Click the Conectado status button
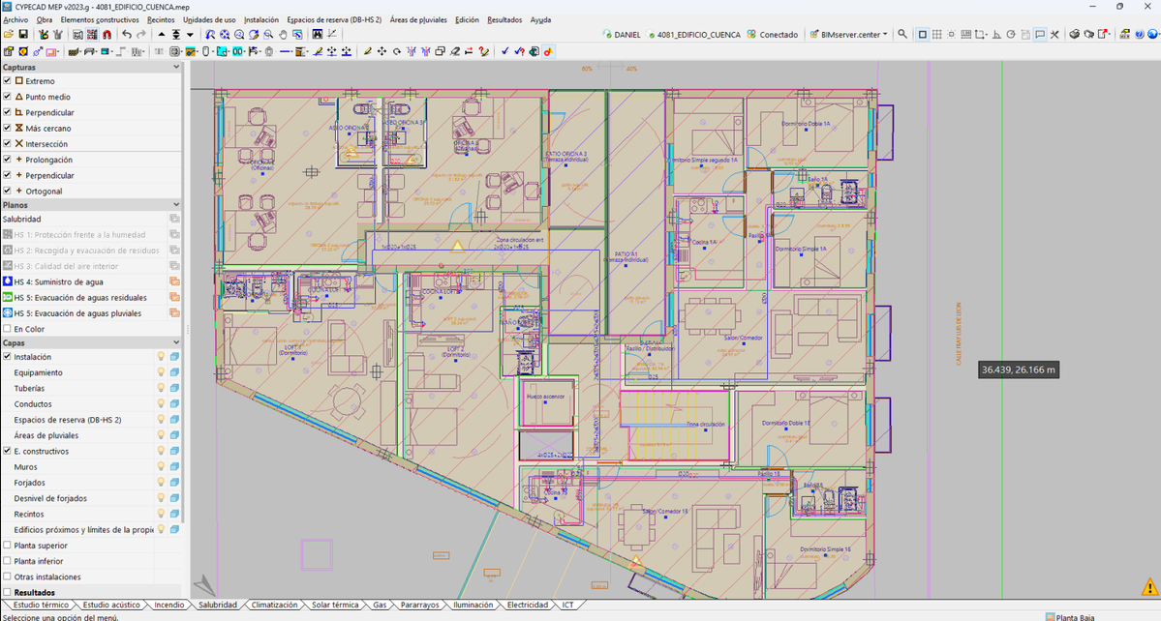The width and height of the screenshot is (1161, 621). click(773, 34)
